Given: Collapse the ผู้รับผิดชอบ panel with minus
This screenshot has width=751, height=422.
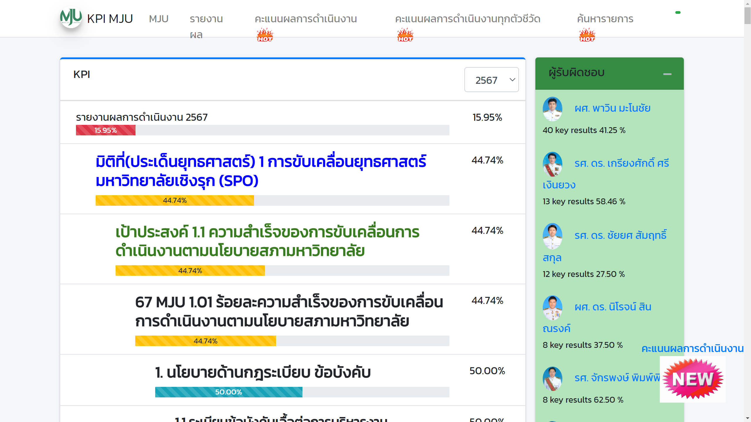Looking at the screenshot, I should 667,74.
